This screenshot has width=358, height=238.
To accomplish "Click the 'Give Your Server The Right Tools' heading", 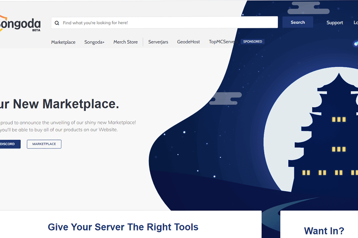I will click(123, 227).
